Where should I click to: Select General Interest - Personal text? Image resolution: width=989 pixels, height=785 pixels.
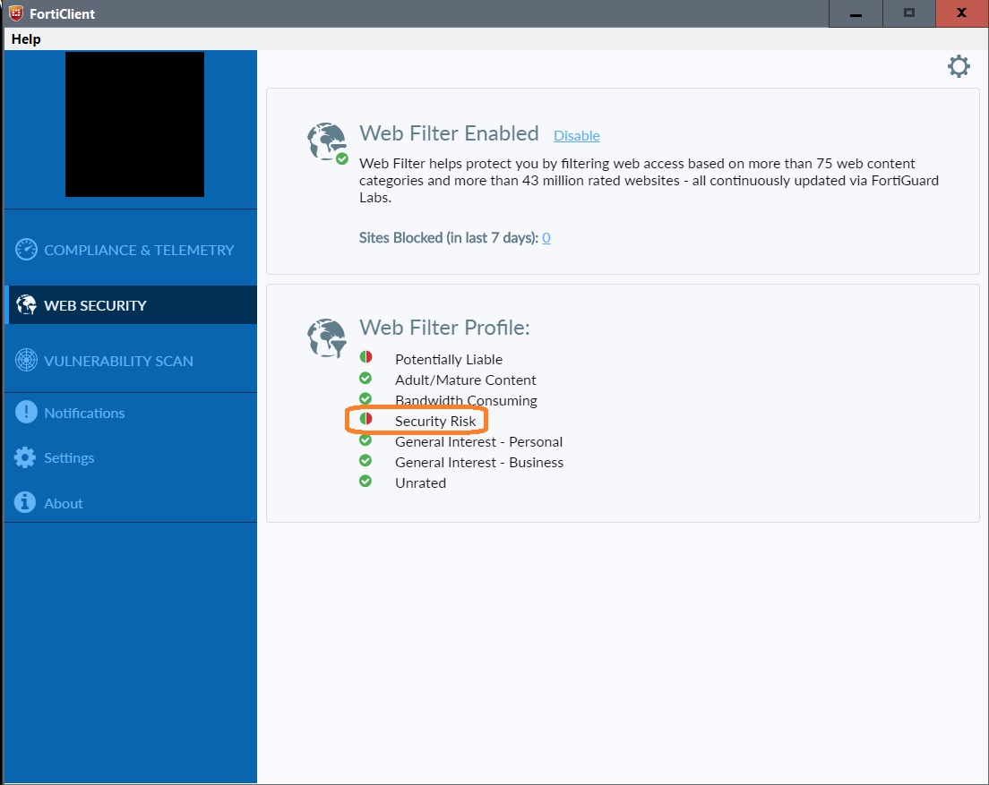478,441
